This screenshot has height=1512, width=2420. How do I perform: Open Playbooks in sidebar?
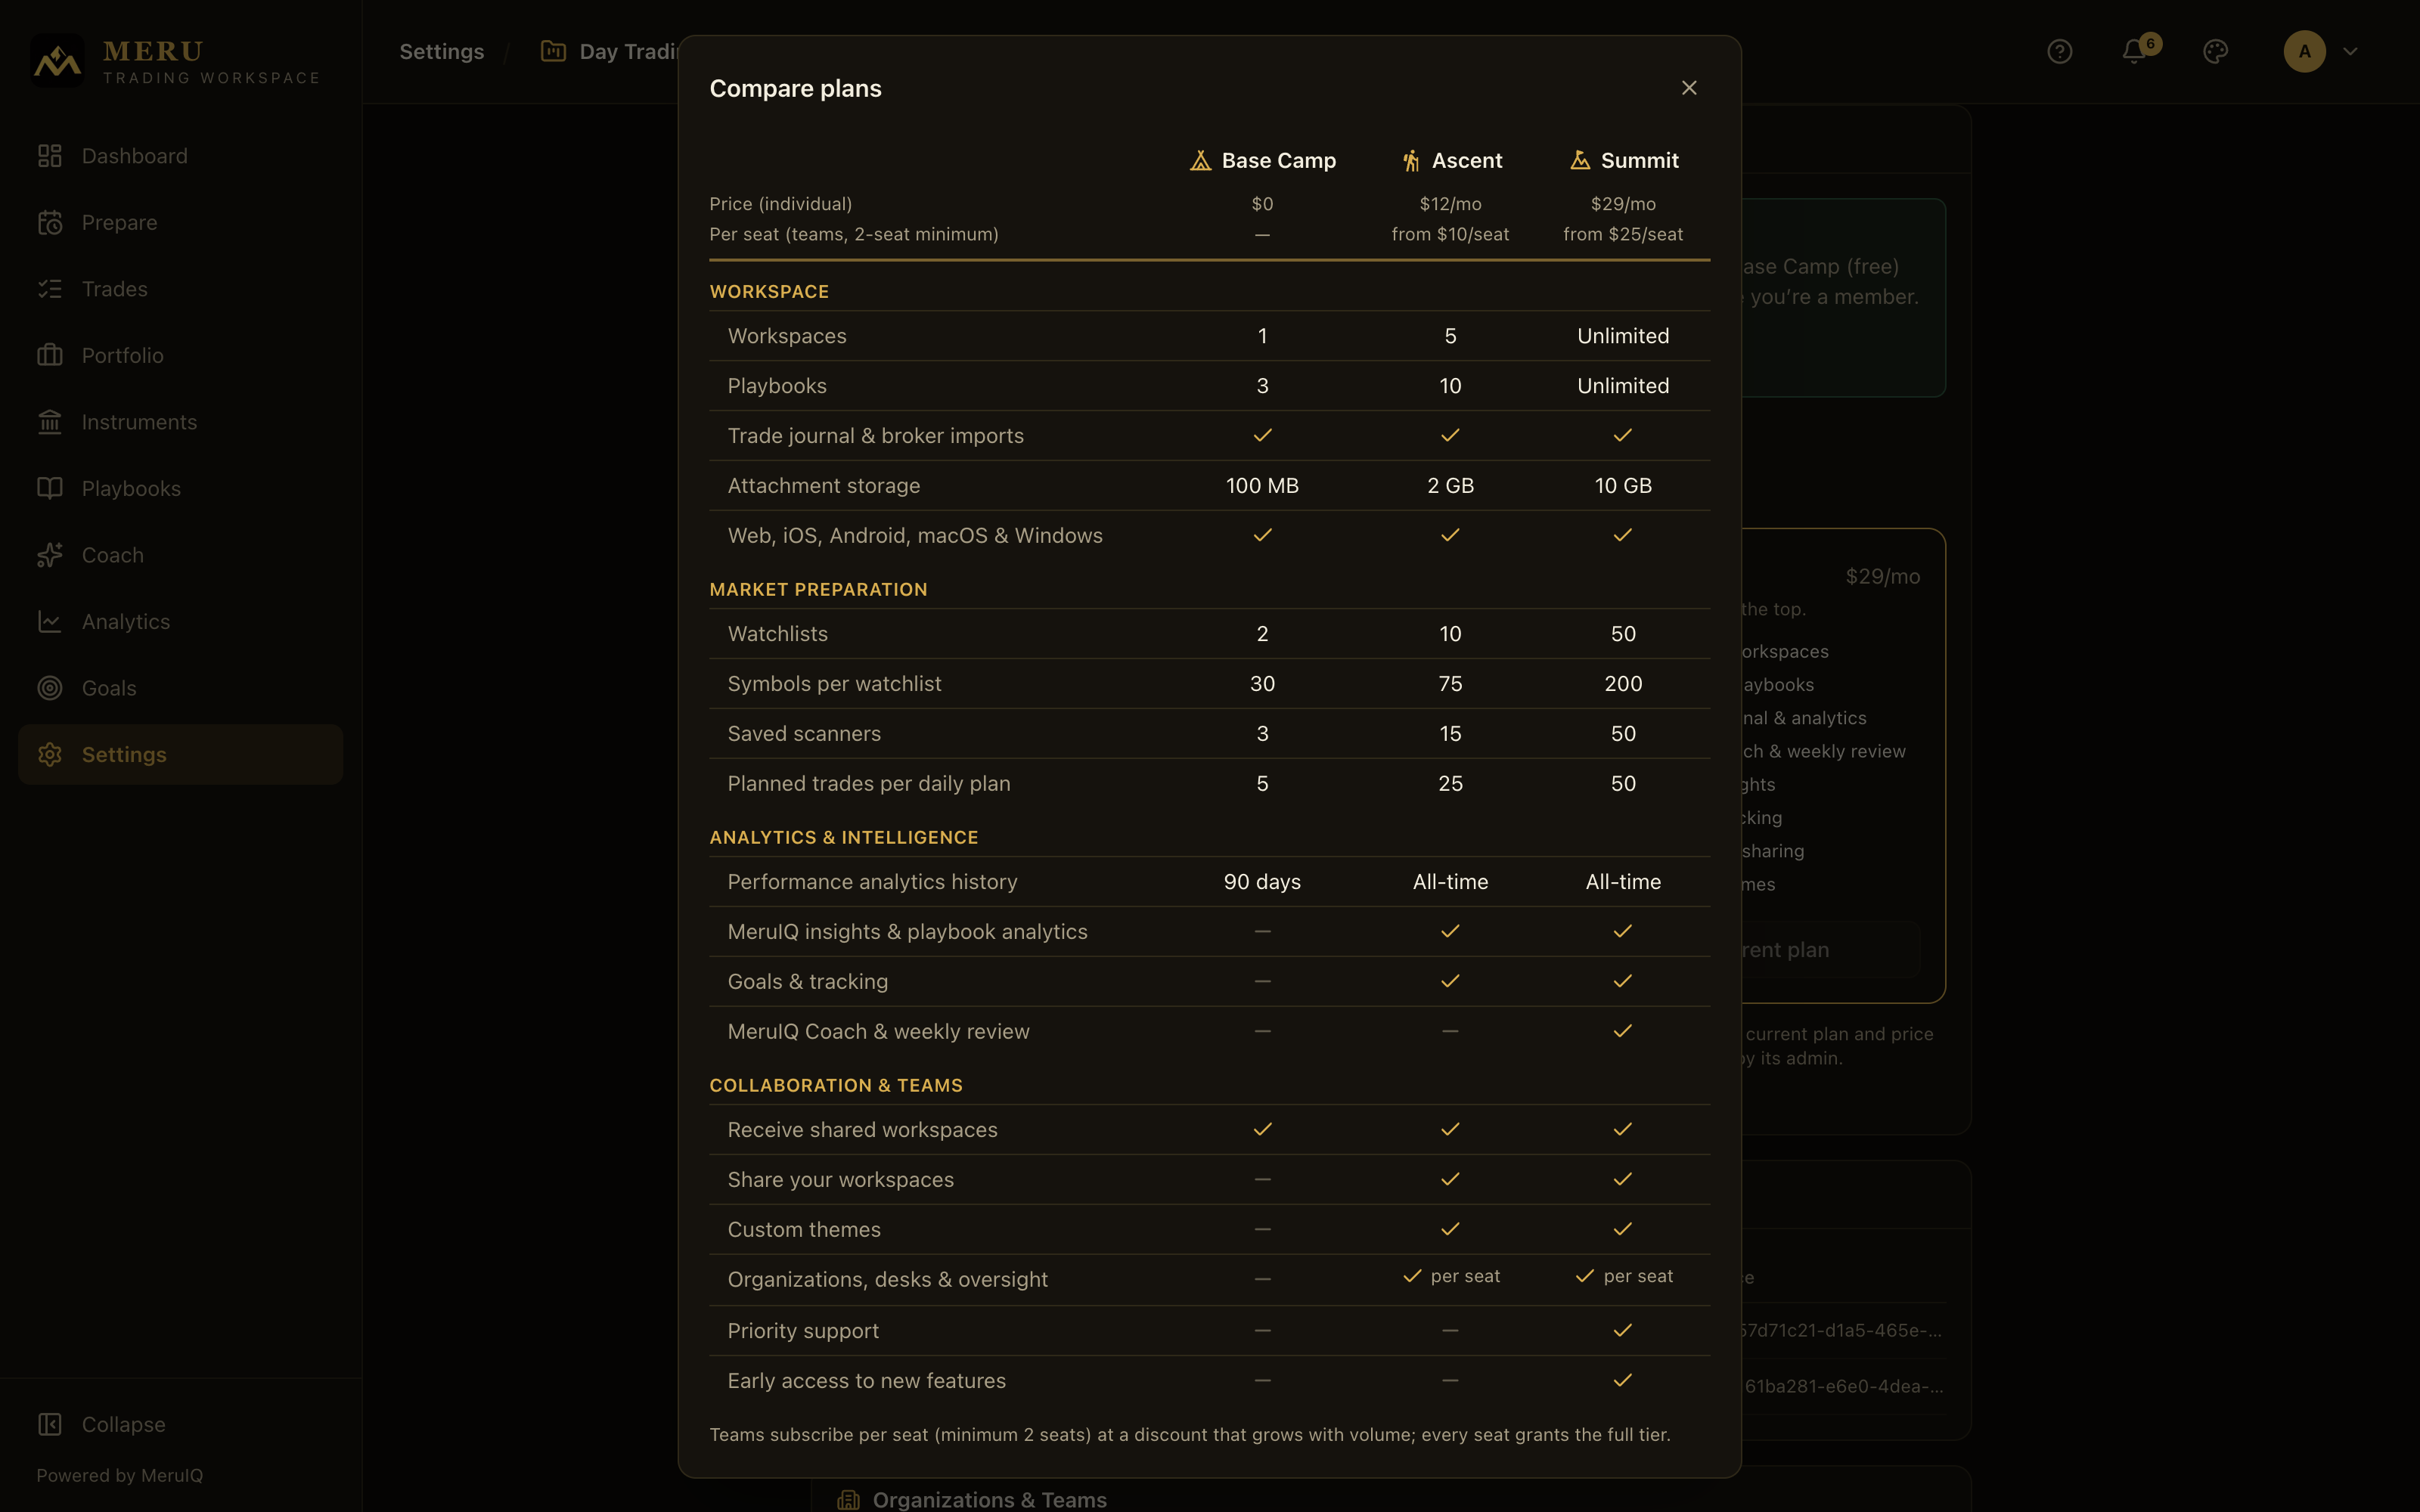[180, 488]
